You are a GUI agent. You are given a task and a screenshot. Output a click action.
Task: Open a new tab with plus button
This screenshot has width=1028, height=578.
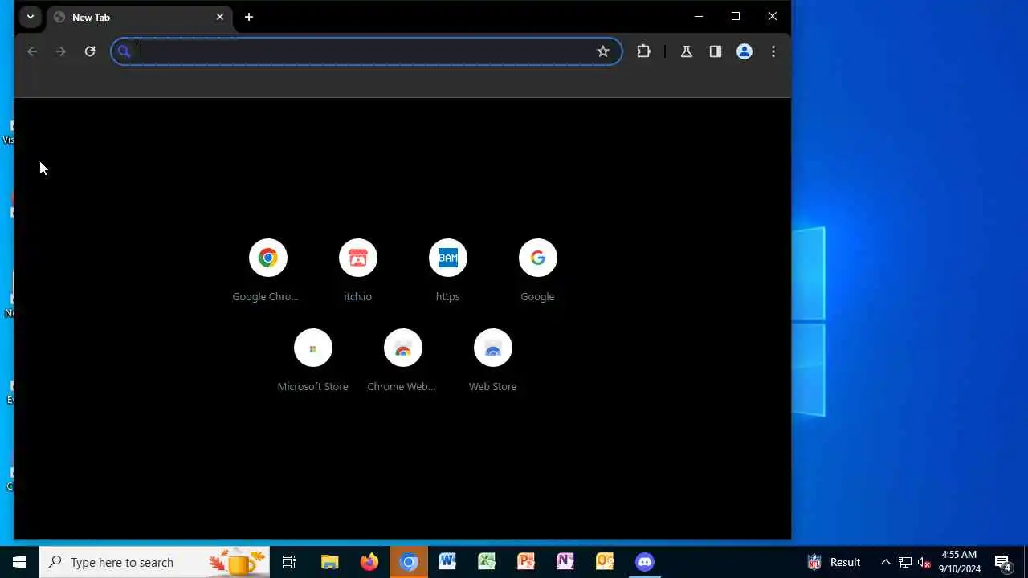point(249,17)
